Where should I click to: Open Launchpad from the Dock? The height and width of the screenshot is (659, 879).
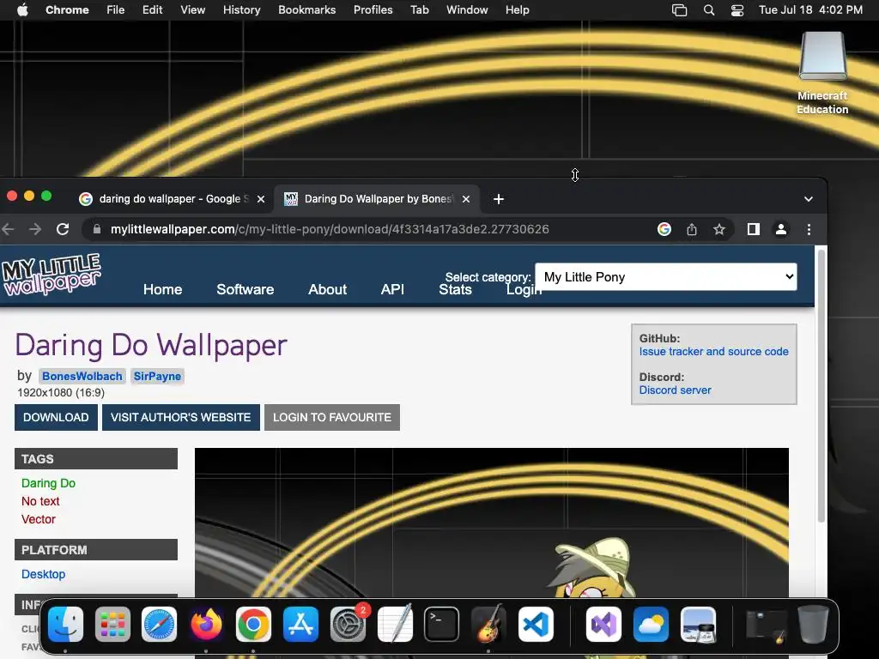coord(112,625)
